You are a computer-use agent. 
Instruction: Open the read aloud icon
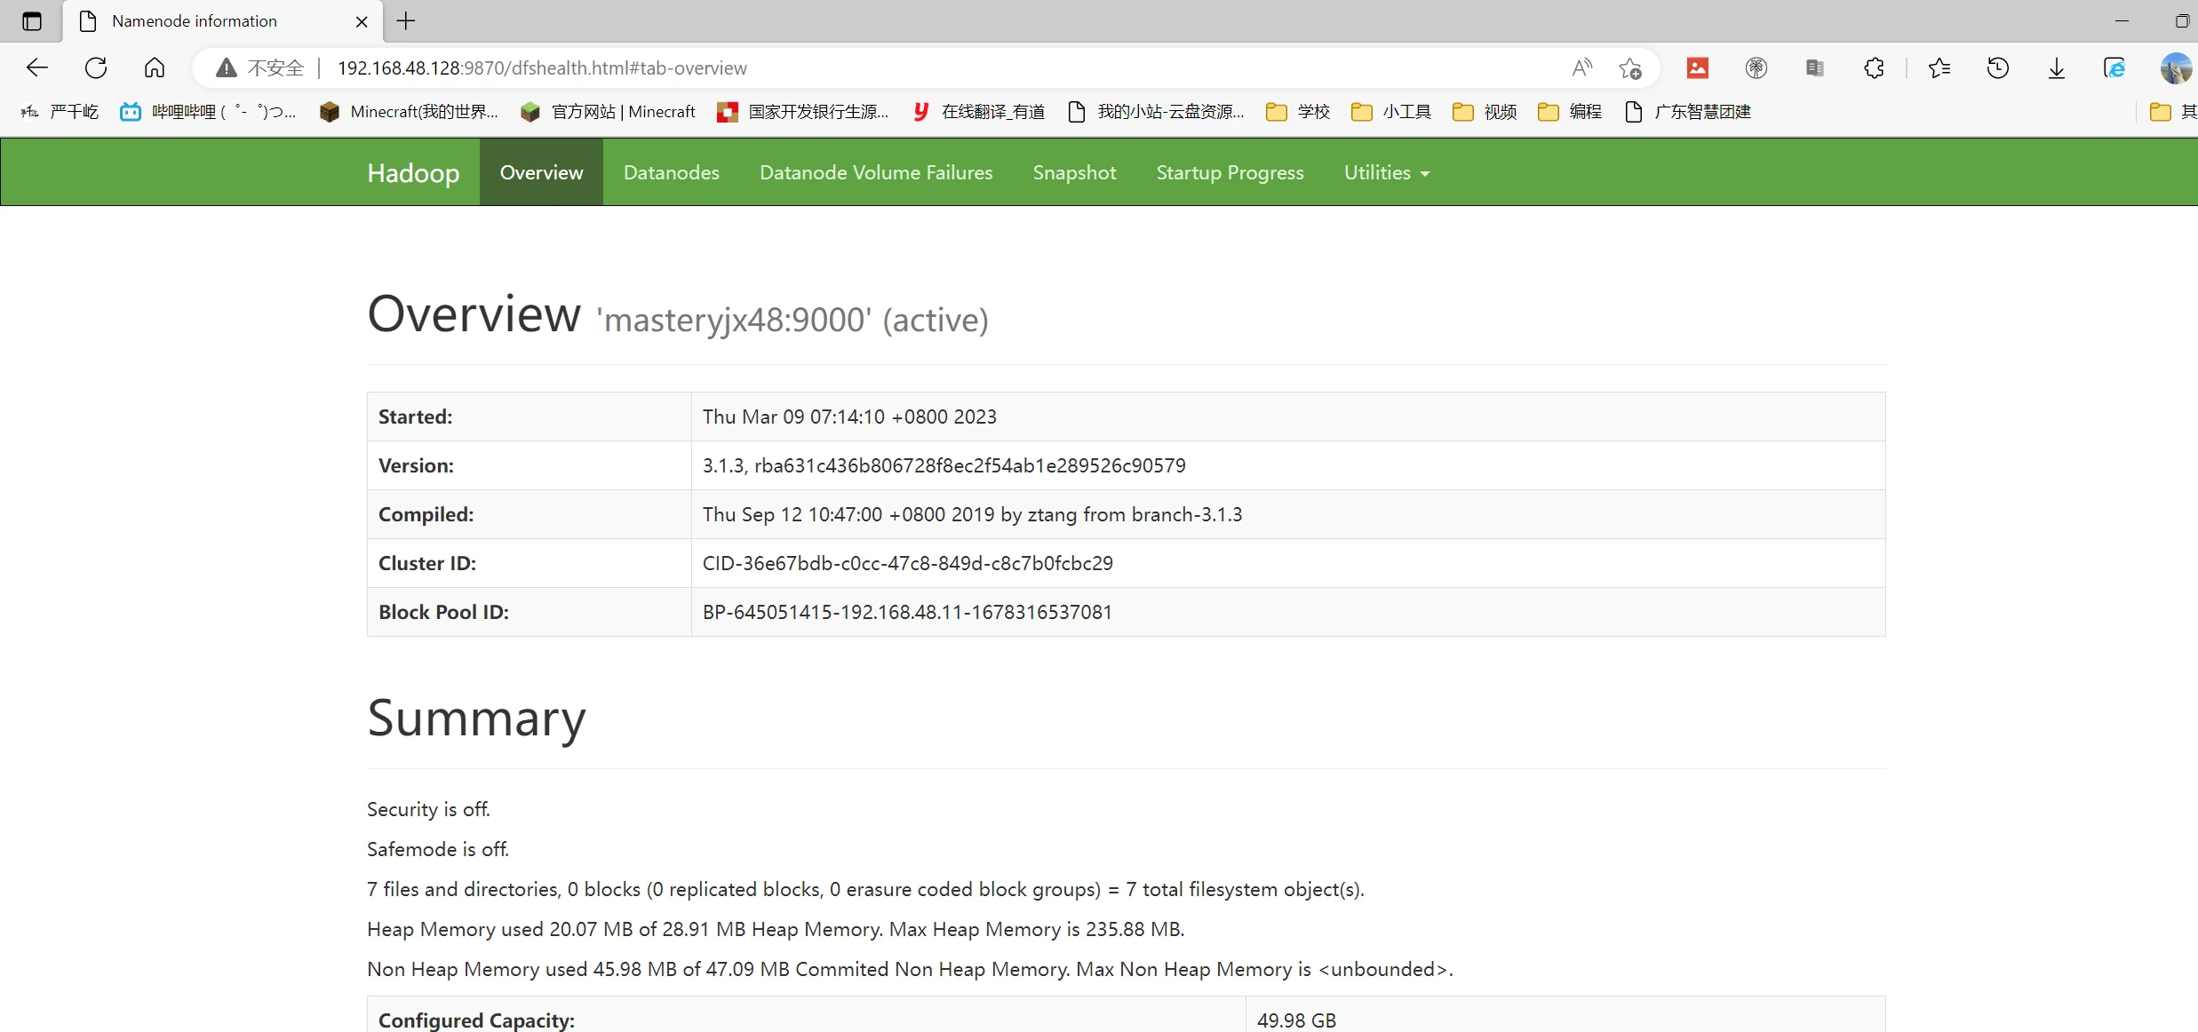pyautogui.click(x=1581, y=67)
